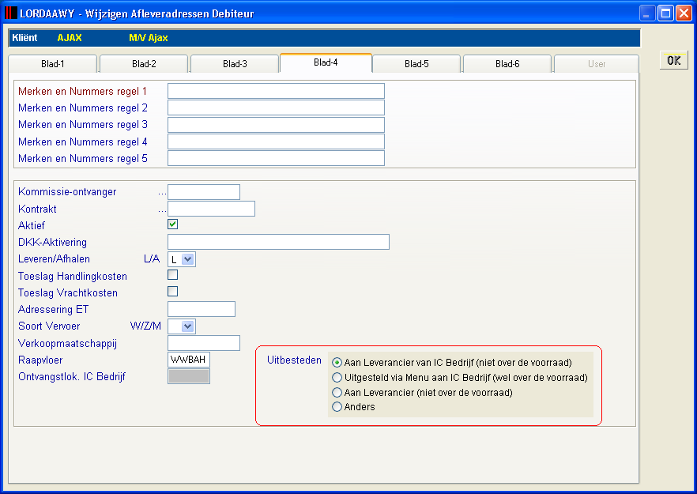Screen dimensions: 697x494
Task: Click the Ontvangstlok. IC Bedrijf label
Action: click(x=72, y=376)
